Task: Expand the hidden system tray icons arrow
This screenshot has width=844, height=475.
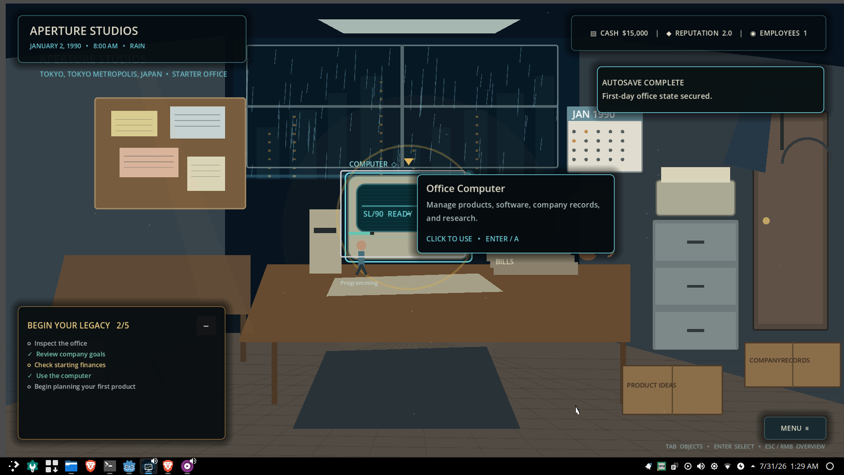Action: 753,466
